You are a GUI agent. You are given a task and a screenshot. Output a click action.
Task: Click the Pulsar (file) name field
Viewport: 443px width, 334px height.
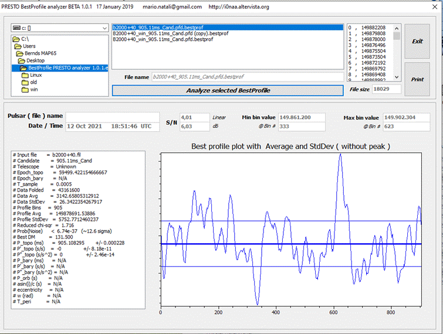[113, 117]
